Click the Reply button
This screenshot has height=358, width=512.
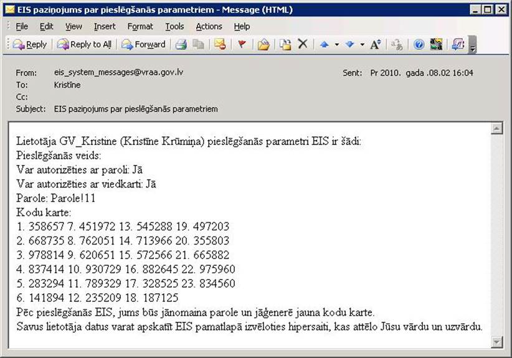(x=30, y=44)
